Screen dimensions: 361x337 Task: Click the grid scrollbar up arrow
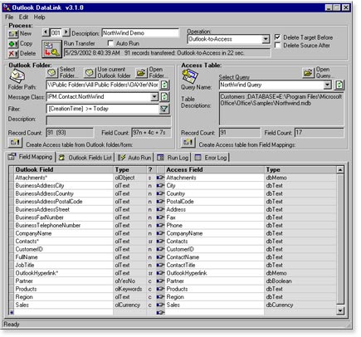[x=340, y=170]
